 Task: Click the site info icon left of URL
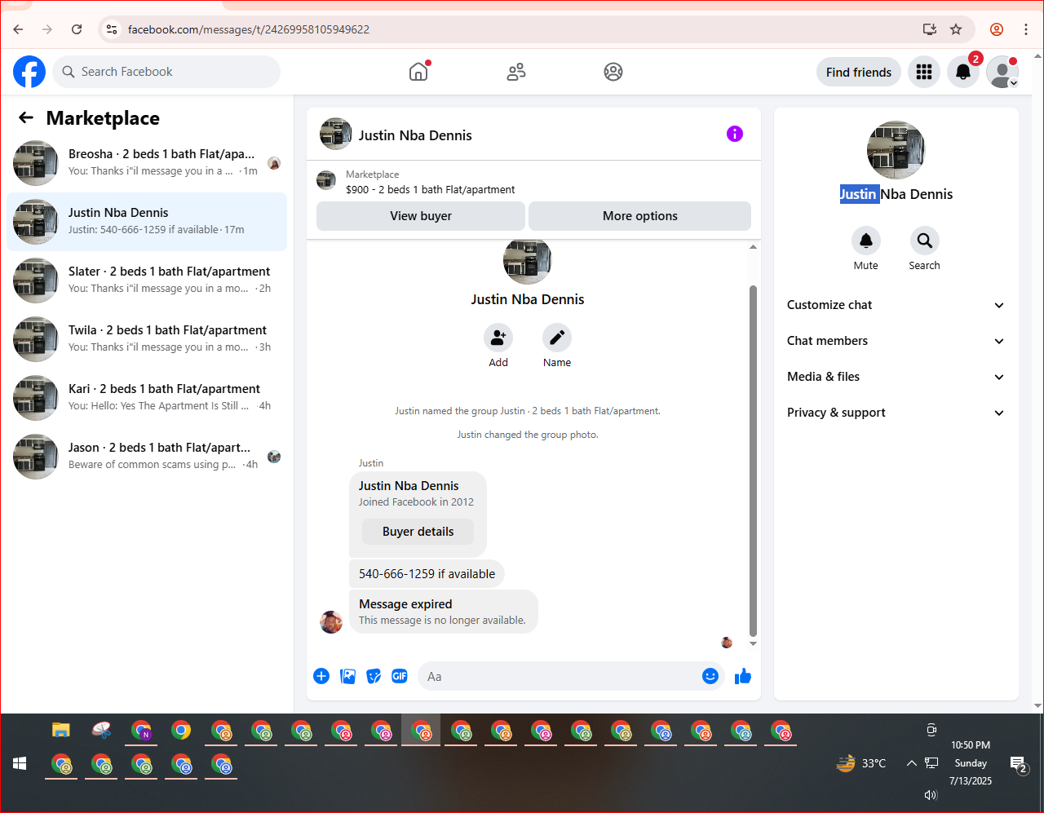112,29
